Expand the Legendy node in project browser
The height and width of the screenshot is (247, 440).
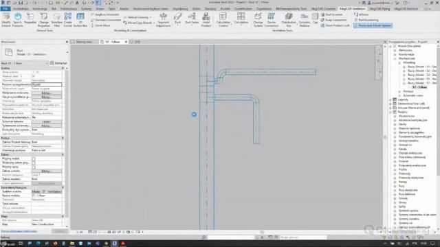[390, 99]
